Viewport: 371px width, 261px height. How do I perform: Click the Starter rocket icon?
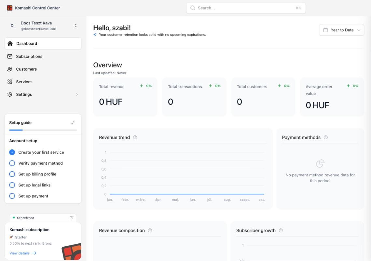point(11,237)
